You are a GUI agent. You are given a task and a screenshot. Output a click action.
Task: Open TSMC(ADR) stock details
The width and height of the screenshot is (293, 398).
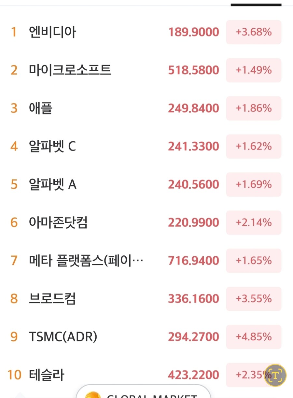(63, 337)
